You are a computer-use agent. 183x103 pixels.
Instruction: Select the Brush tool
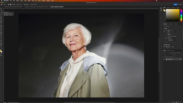tap(1, 23)
